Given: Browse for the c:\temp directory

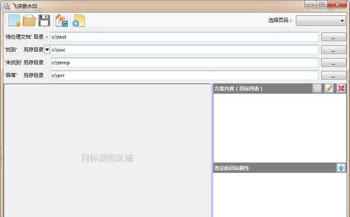Looking at the screenshot, I should coord(334,63).
